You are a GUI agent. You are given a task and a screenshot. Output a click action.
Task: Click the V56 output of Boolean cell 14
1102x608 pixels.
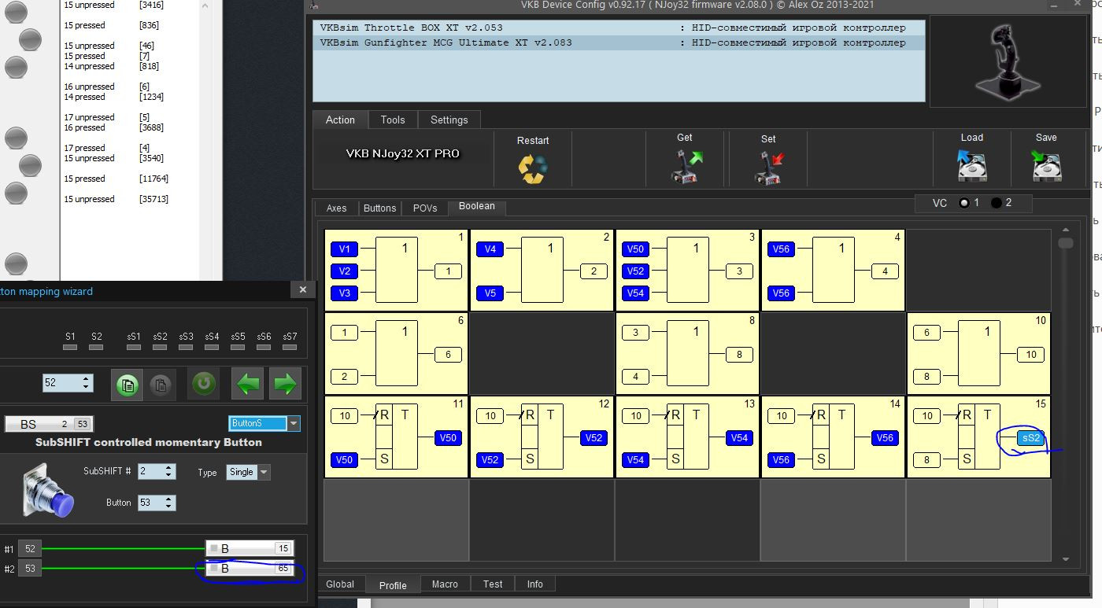885,438
